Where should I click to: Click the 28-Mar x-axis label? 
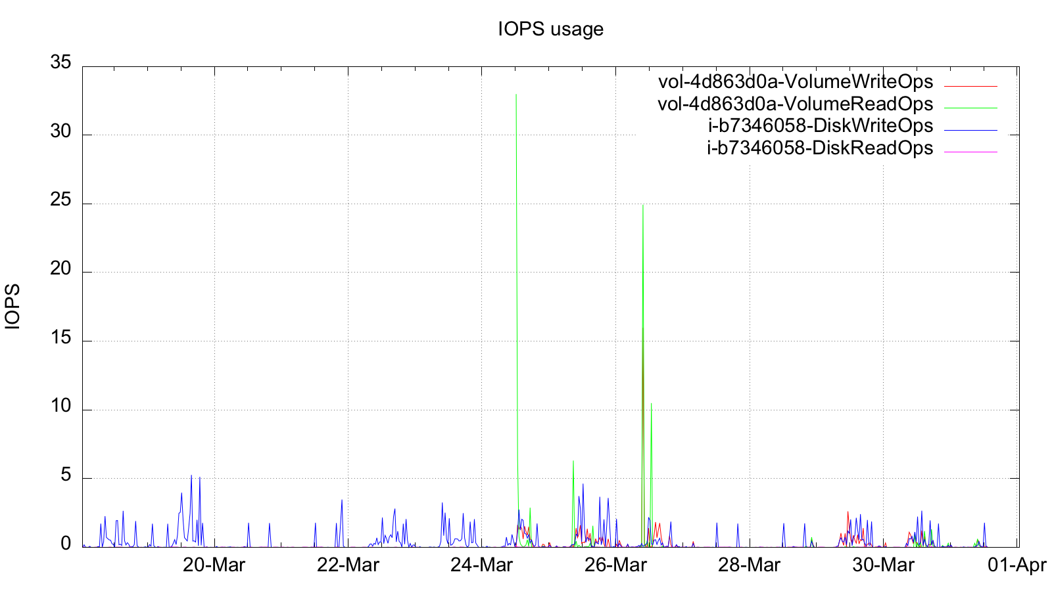coord(749,565)
